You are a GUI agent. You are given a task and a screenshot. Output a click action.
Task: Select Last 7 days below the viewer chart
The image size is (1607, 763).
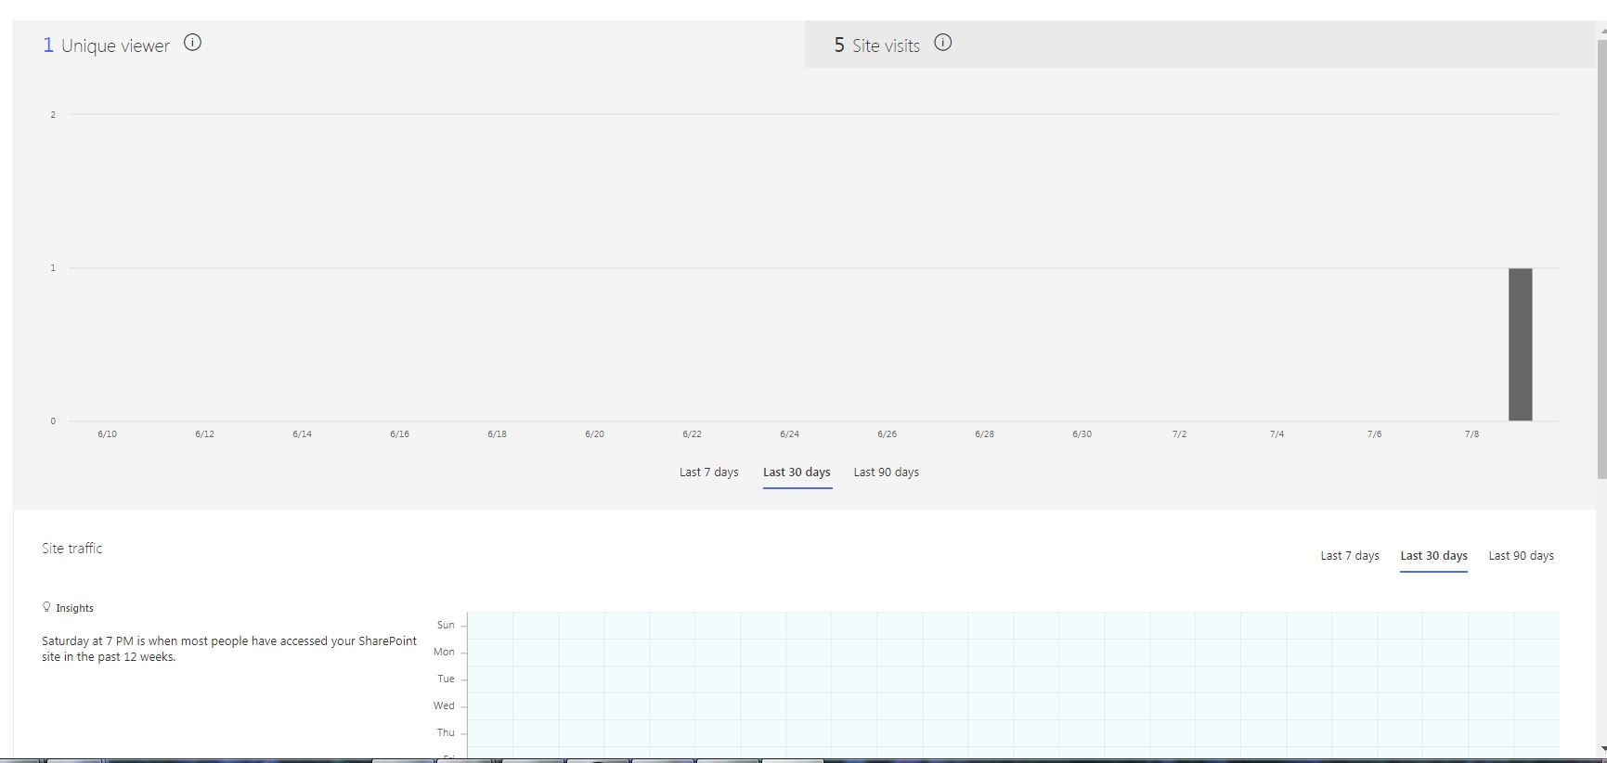coord(708,472)
